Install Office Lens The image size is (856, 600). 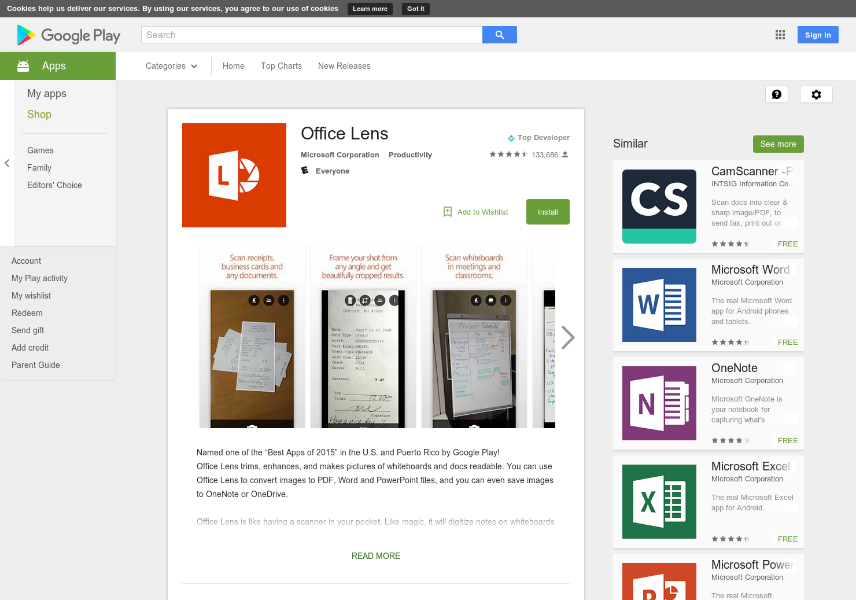click(547, 212)
